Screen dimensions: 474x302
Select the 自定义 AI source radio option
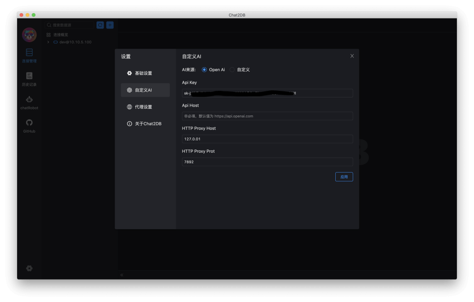coord(232,69)
